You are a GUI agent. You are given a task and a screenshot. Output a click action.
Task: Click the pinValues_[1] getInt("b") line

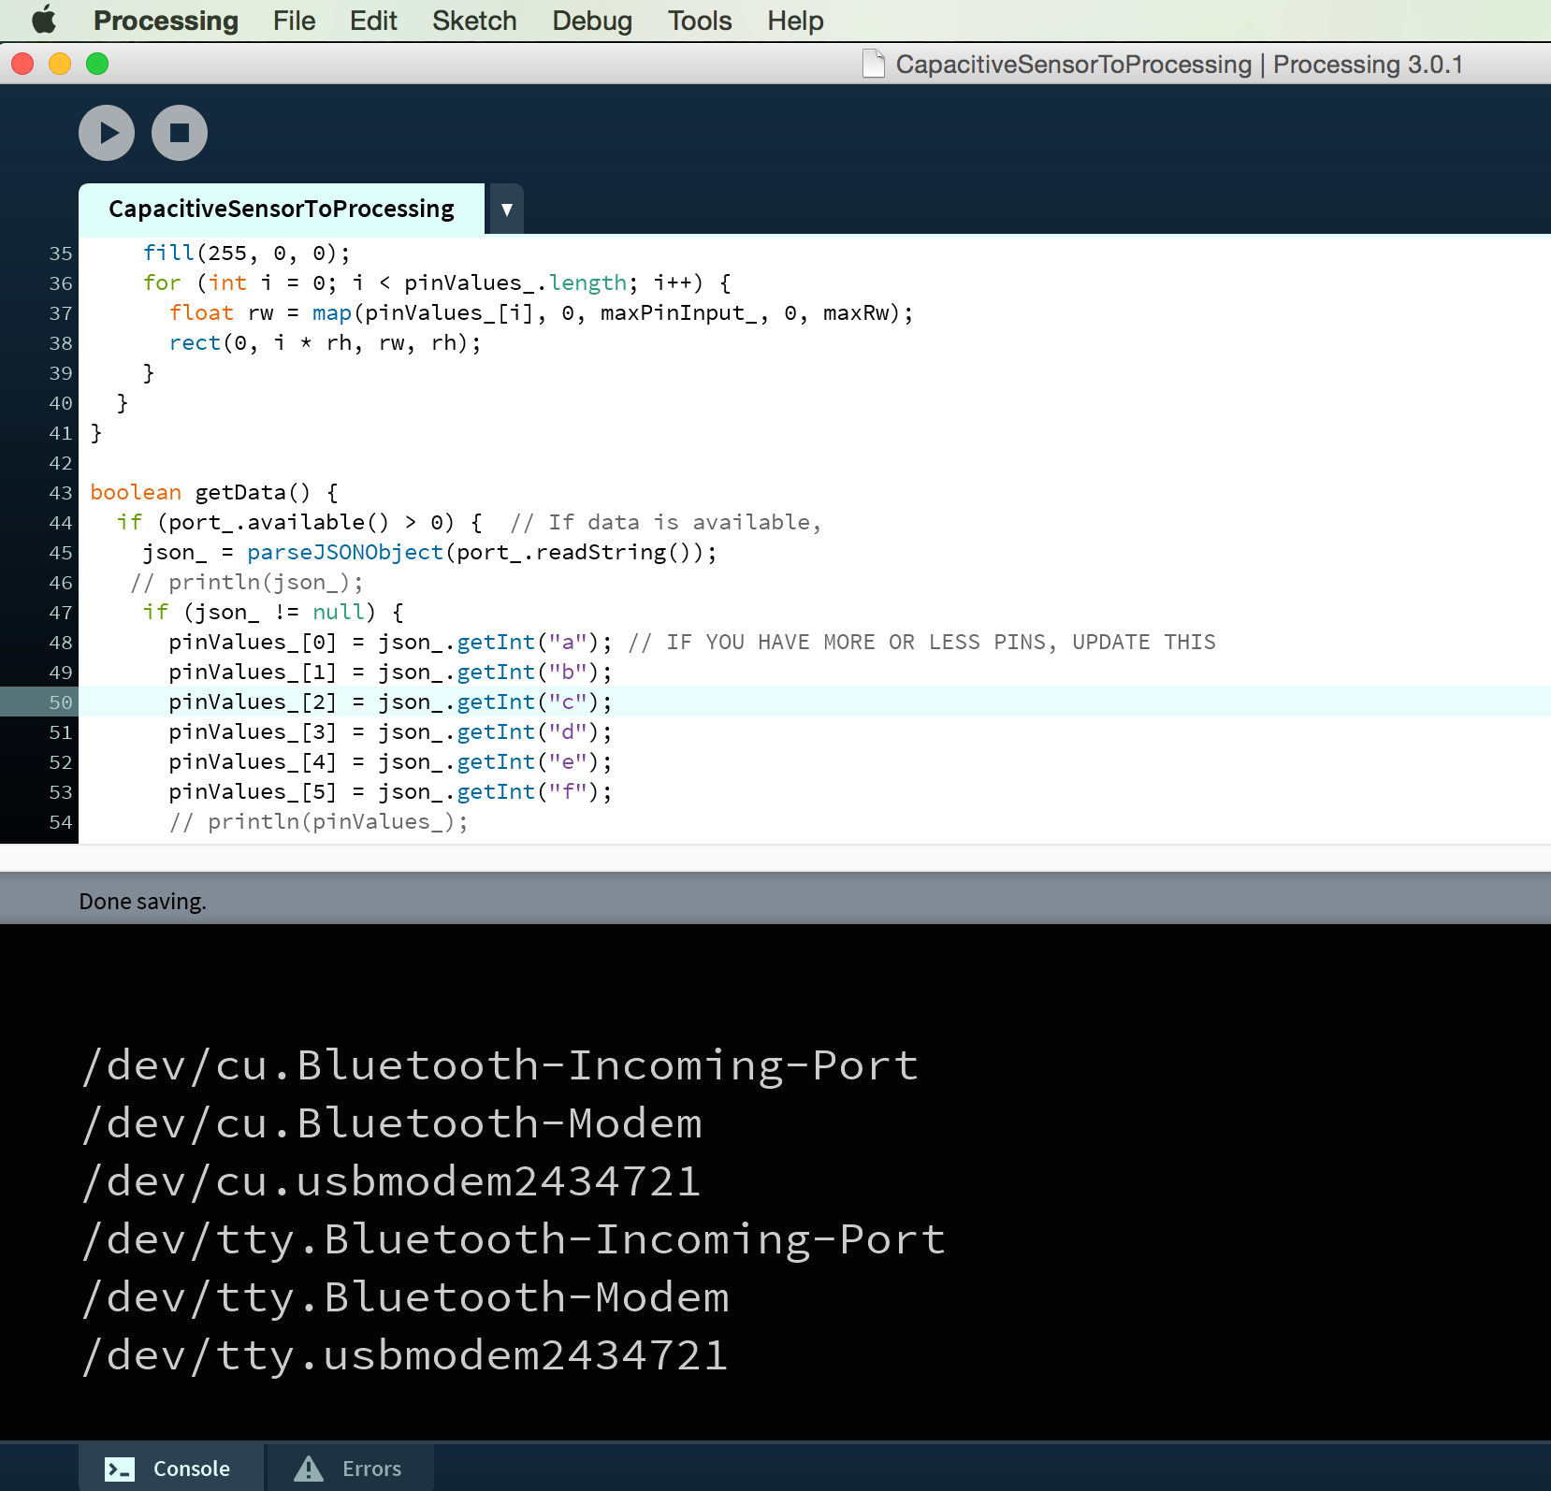[x=391, y=672]
